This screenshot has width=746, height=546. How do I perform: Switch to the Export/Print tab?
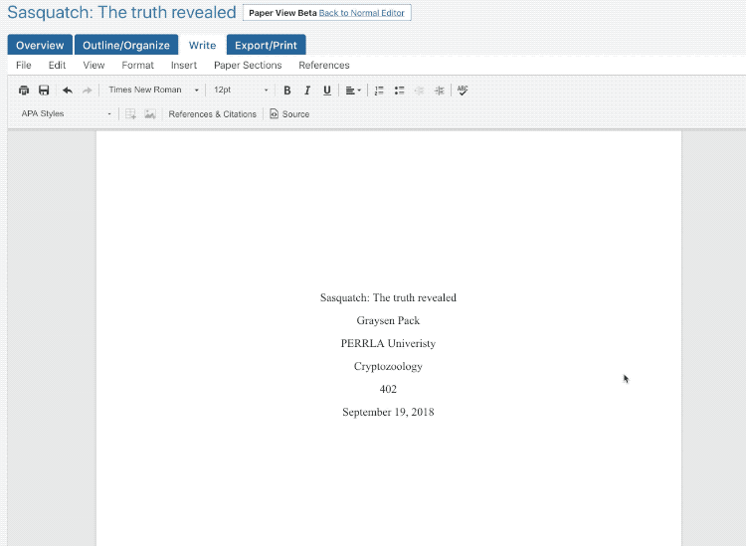click(x=266, y=45)
